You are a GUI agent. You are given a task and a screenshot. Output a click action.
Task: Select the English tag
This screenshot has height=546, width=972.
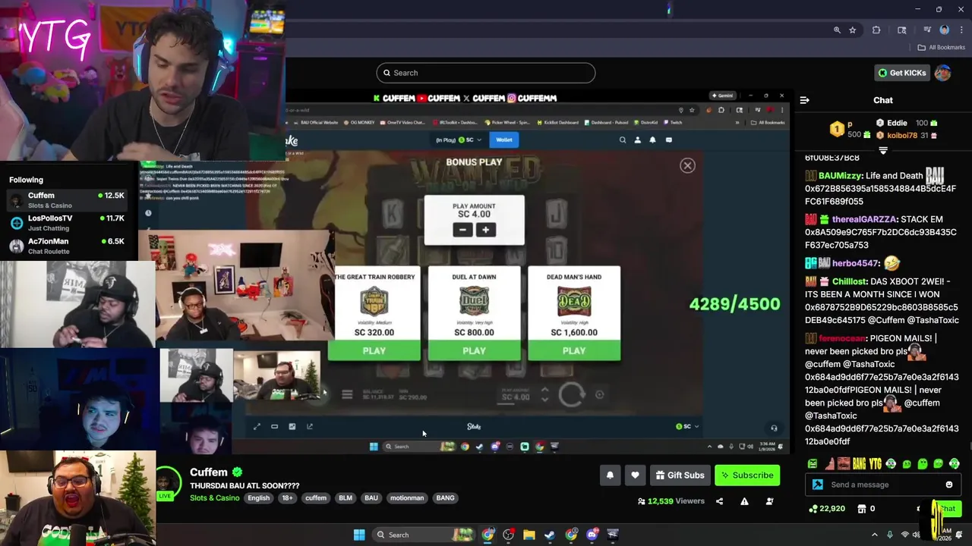258,498
